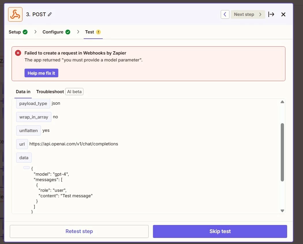Image resolution: width=303 pixels, height=244 pixels.
Task: Click the "model": "gpt-4" line
Action: pyautogui.click(x=51, y=174)
